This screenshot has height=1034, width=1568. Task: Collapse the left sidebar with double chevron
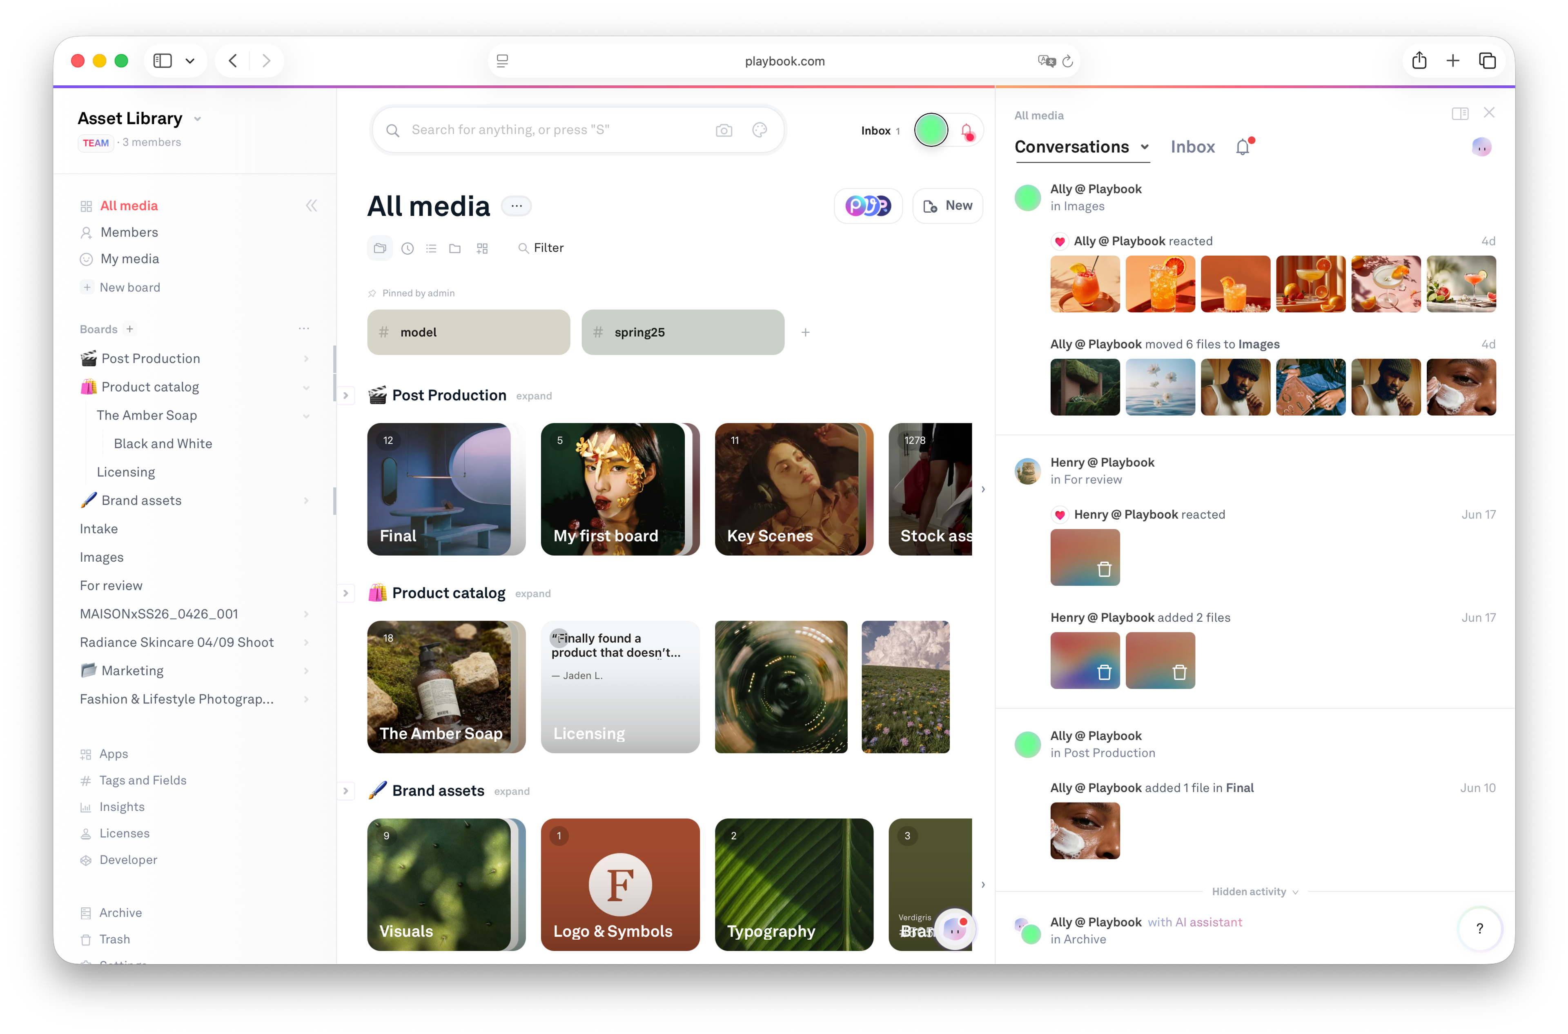[312, 206]
